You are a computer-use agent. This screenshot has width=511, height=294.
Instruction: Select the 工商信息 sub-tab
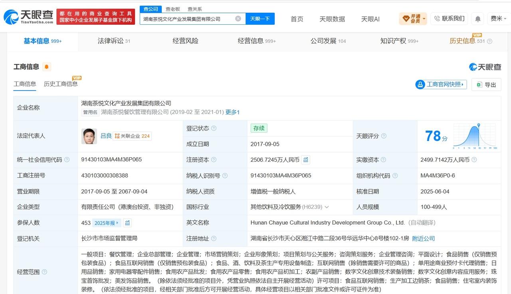pyautogui.click(x=25, y=84)
